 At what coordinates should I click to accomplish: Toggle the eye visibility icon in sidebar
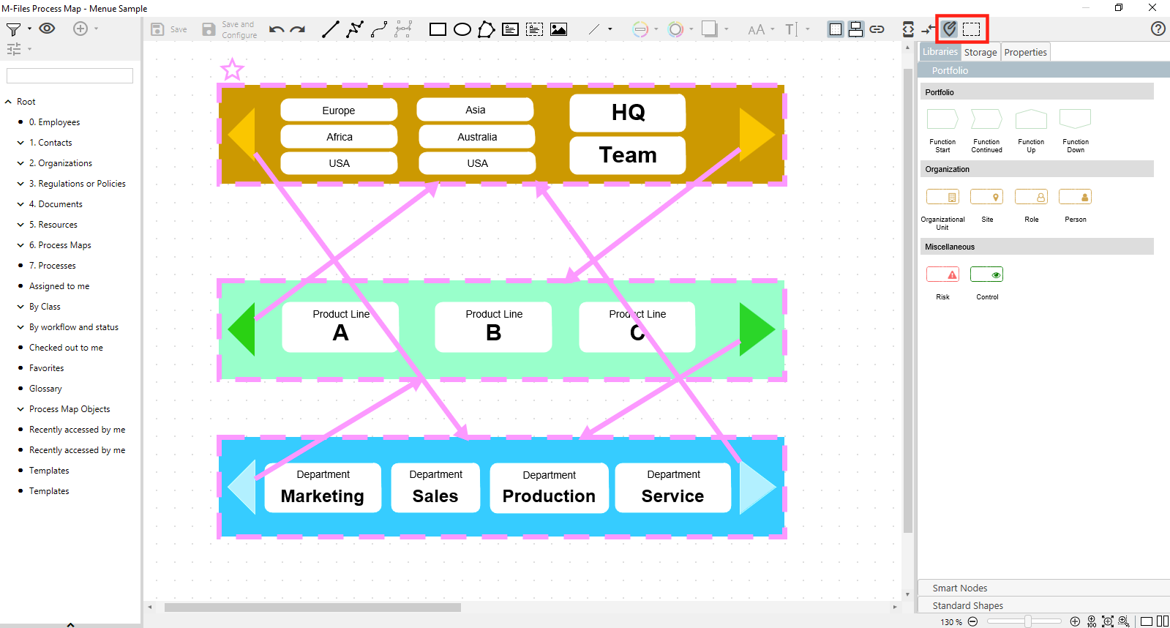48,29
